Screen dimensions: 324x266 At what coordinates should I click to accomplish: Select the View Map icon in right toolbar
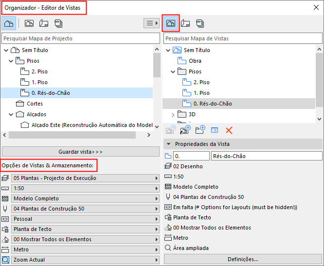pyautogui.click(x=171, y=23)
